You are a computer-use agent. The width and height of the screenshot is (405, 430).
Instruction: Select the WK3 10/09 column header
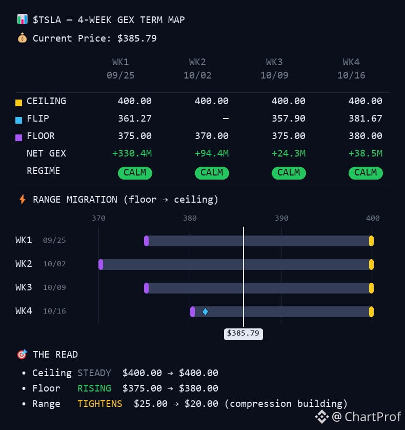coord(274,69)
